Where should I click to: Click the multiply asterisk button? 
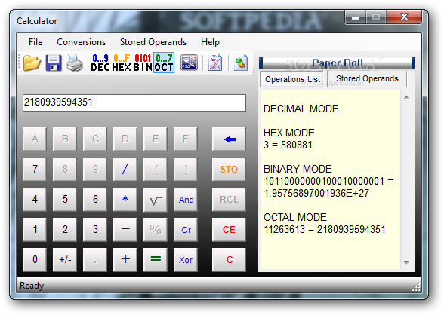coord(125,200)
